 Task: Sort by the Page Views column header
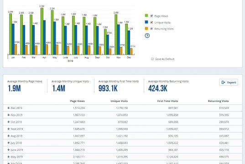tap(78, 101)
